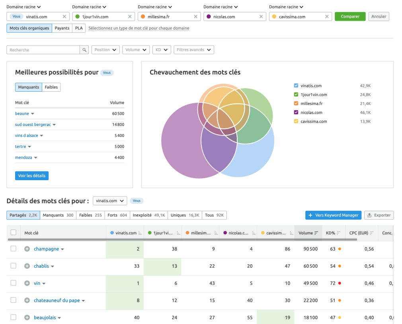Uncheck cavissima.com in overlap legend
This screenshot has width=402, height=324.
point(296,121)
